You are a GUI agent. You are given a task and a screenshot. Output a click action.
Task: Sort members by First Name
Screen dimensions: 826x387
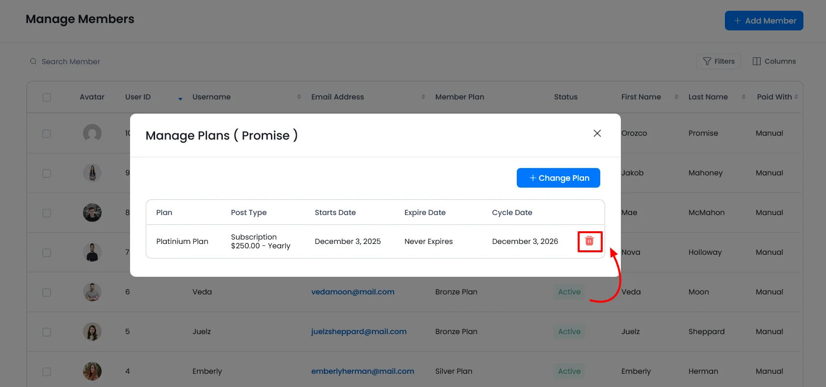pyautogui.click(x=676, y=97)
